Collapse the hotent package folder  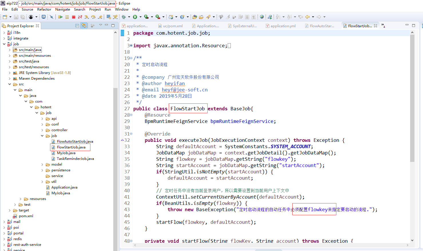coord(31,107)
